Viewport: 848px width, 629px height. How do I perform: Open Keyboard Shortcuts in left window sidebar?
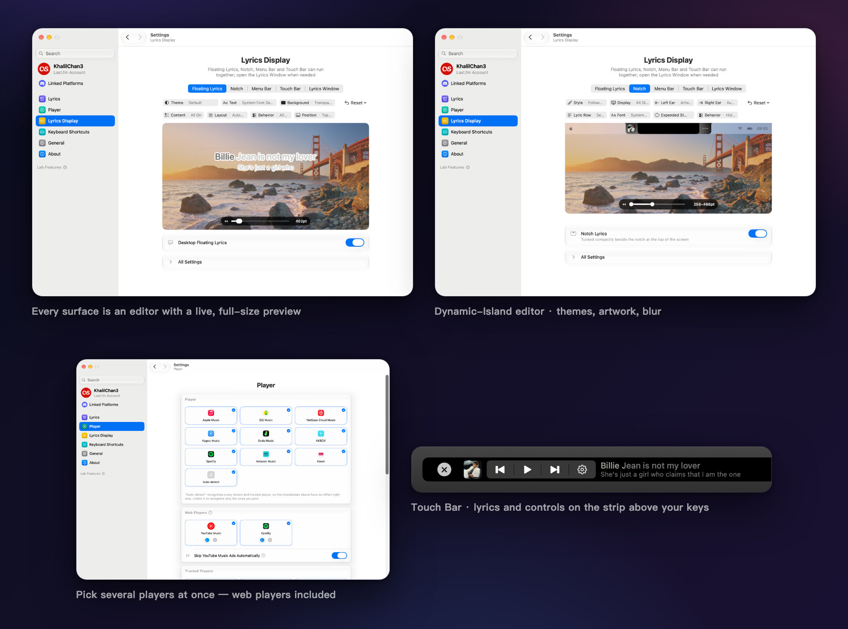pyautogui.click(x=75, y=132)
